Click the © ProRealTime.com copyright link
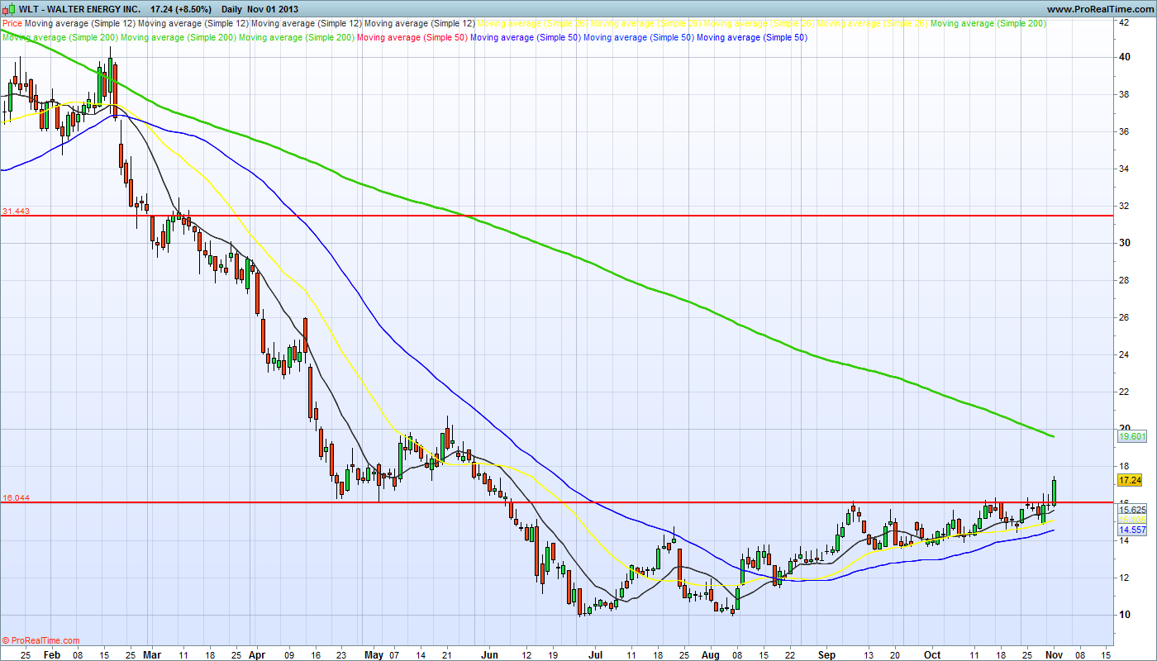The height and width of the screenshot is (661, 1157). pos(41,641)
